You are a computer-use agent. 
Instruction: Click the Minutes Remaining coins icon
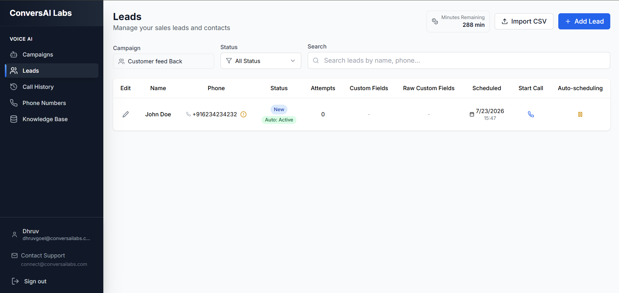pyautogui.click(x=435, y=21)
